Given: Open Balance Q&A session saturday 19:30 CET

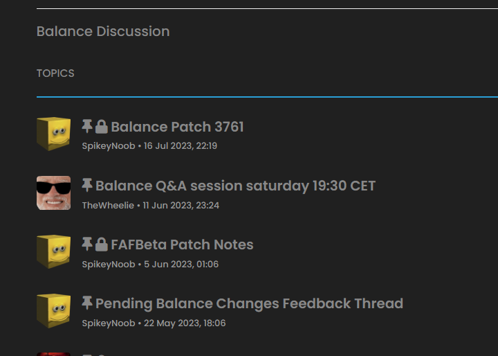Looking at the screenshot, I should tap(235, 186).
